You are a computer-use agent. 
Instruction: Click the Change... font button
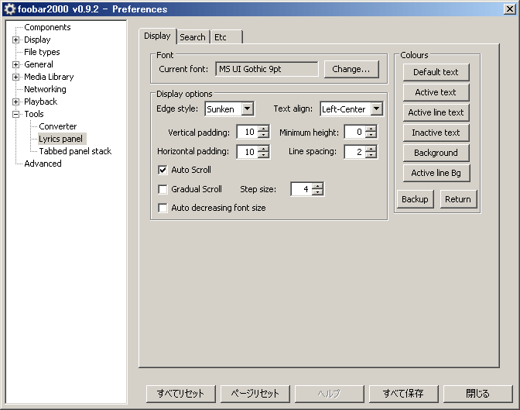click(351, 69)
